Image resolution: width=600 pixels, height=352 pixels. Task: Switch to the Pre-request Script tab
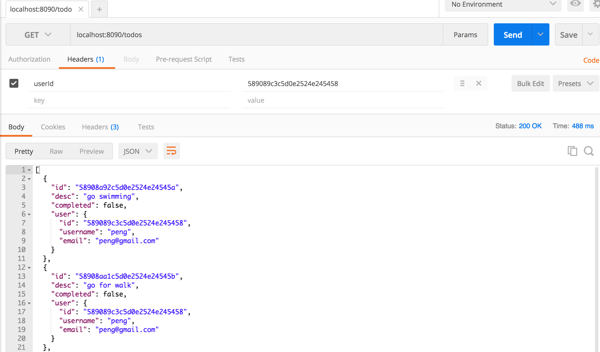point(184,59)
